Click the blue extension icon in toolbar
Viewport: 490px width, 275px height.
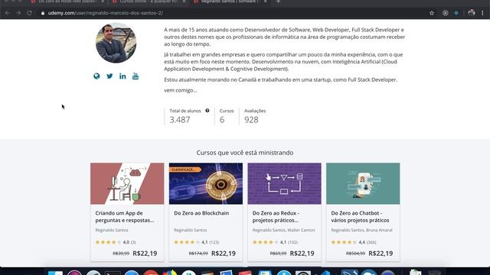pyautogui.click(x=456, y=13)
